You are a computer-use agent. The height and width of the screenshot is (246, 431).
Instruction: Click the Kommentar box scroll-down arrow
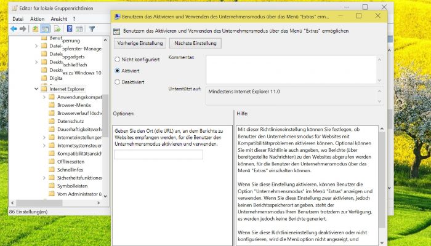coord(380,81)
